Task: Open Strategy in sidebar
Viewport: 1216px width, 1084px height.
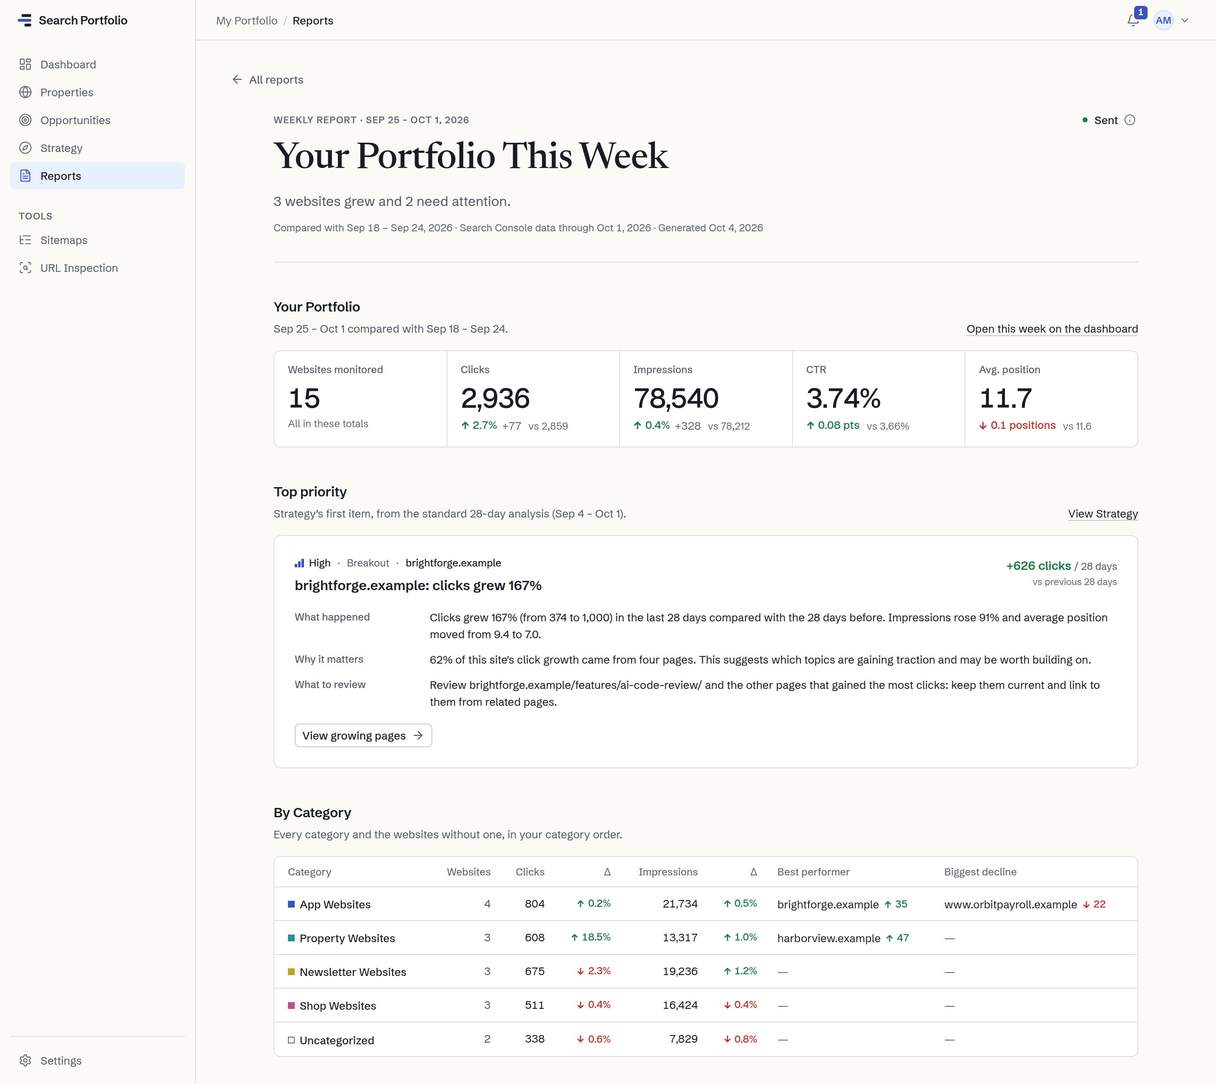Action: (x=98, y=148)
